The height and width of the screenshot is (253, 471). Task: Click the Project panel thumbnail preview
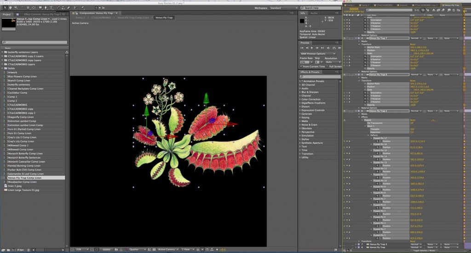coord(8,23)
